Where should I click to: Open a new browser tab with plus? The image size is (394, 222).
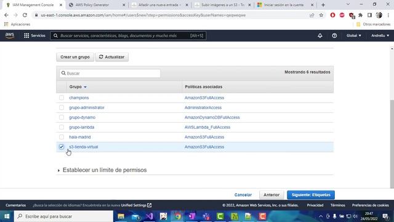[323, 5]
